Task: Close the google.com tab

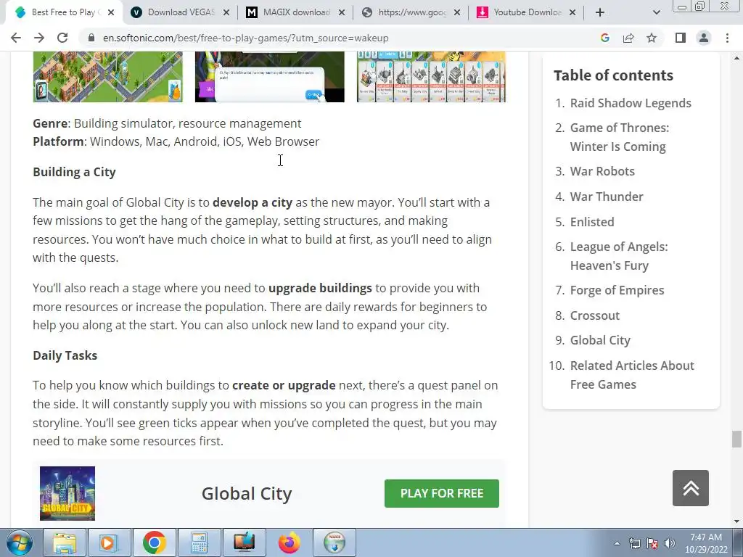Action: click(457, 12)
